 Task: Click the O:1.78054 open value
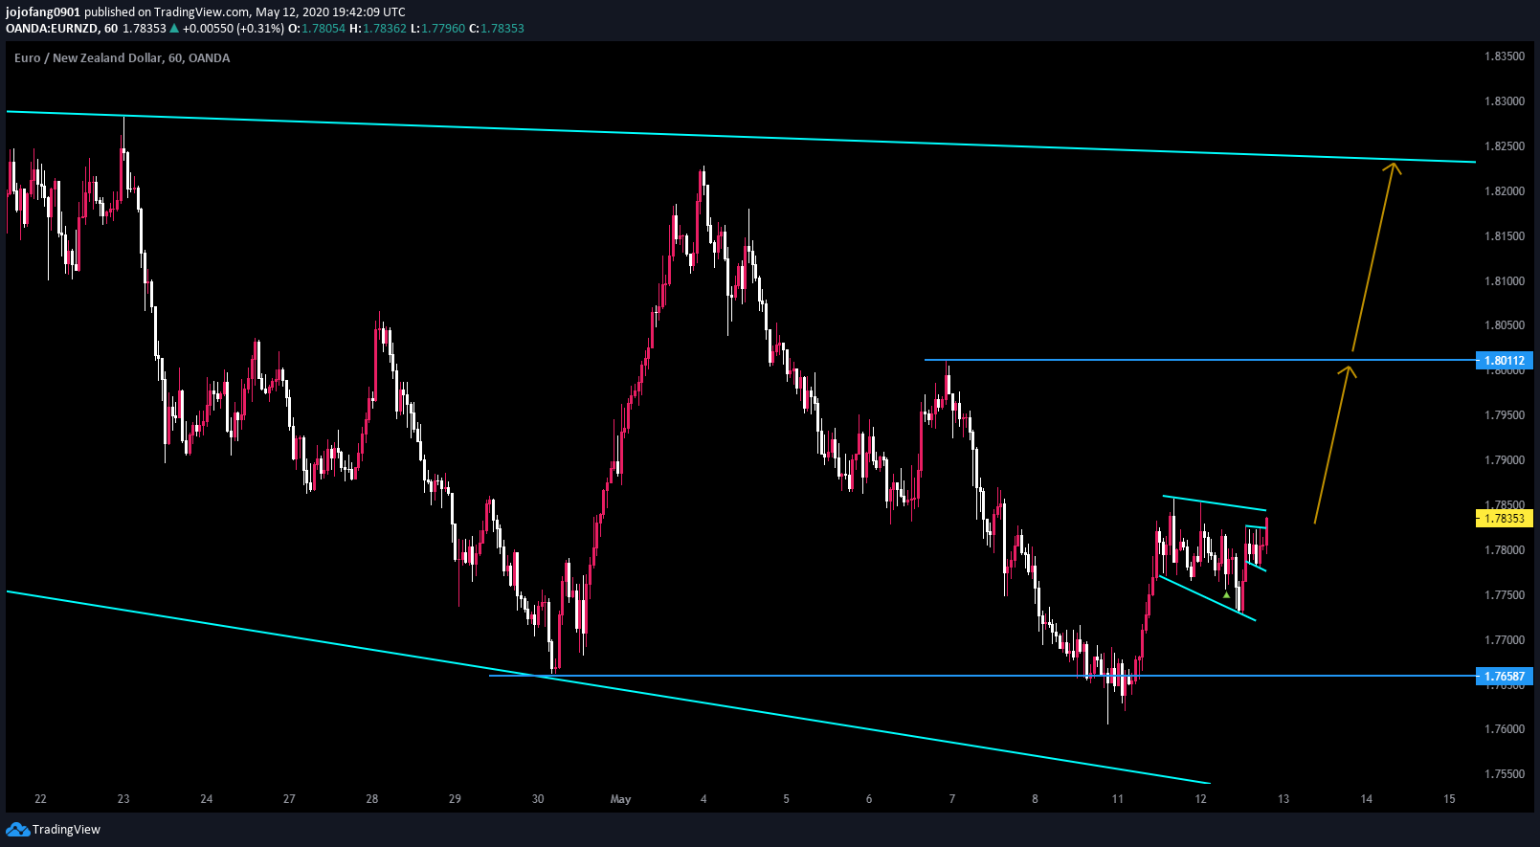pyautogui.click(x=318, y=29)
